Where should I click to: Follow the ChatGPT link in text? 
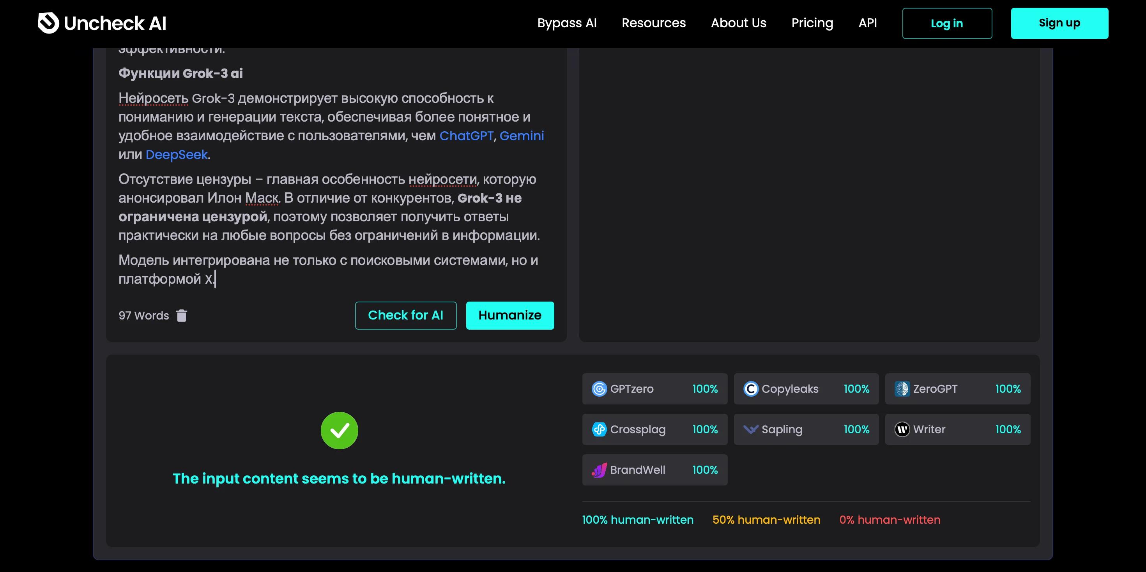(x=467, y=136)
